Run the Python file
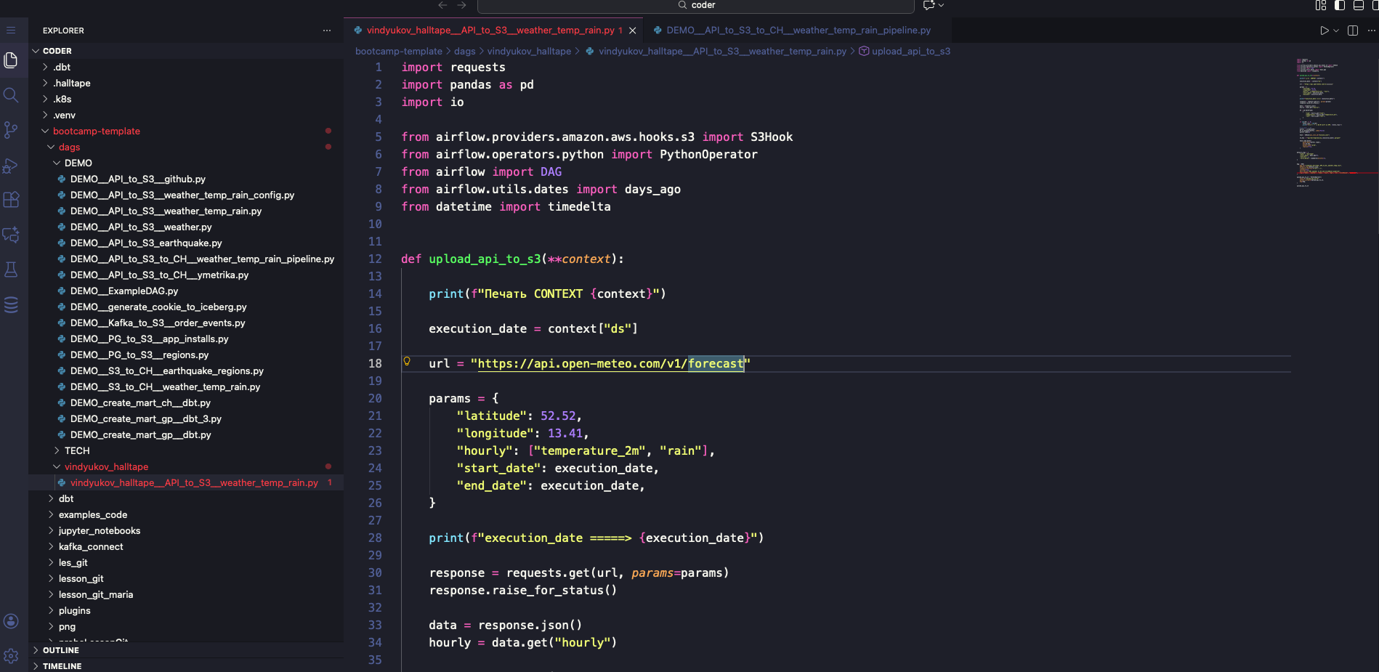The image size is (1379, 672). click(1324, 31)
